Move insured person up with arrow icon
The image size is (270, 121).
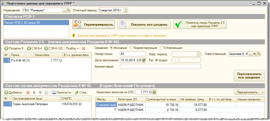coord(34,92)
